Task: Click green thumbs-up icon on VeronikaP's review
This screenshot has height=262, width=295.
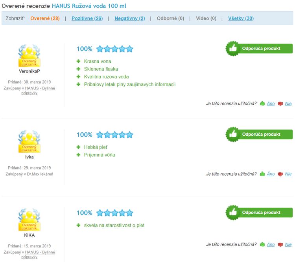Action: 262,104
